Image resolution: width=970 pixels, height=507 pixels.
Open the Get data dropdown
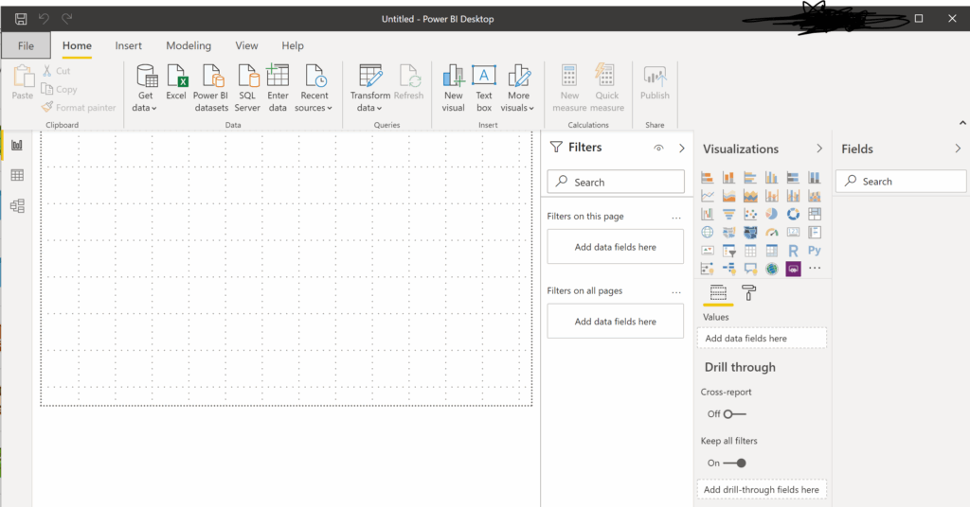click(145, 88)
